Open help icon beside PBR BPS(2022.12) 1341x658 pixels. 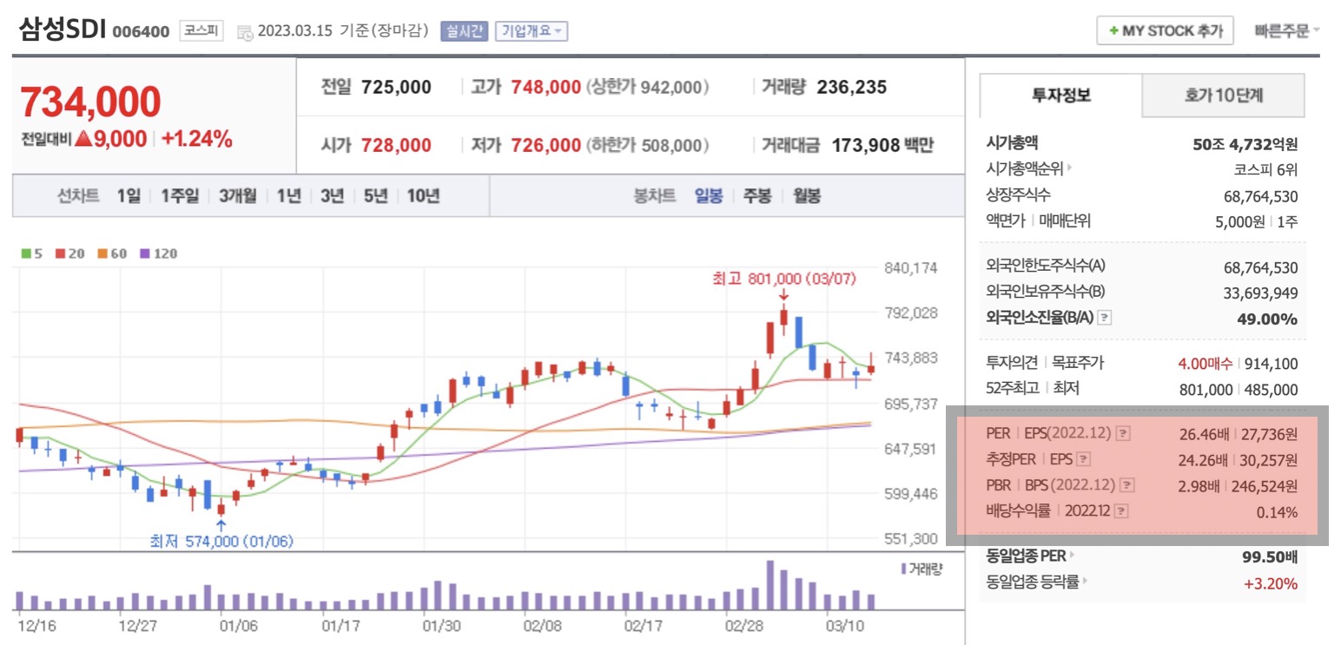click(x=1128, y=485)
